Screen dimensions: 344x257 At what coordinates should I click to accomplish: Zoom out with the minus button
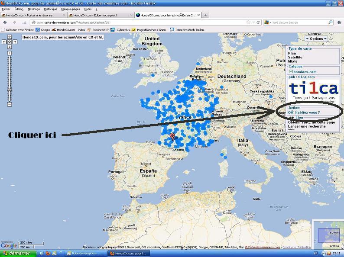(x=10, y=104)
